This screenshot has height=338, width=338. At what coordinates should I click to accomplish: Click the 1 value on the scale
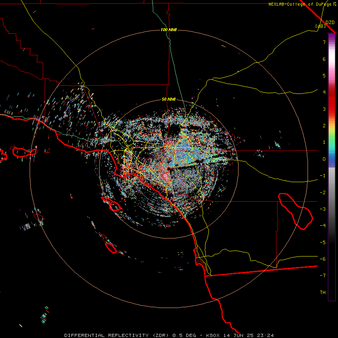coord(324,142)
